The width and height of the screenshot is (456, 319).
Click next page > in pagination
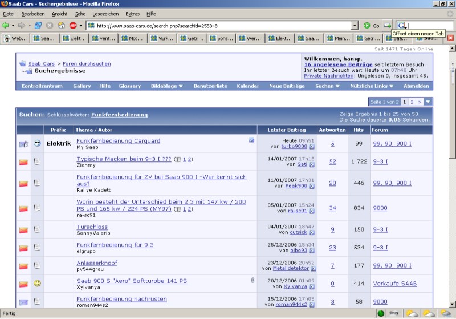[x=420, y=102]
